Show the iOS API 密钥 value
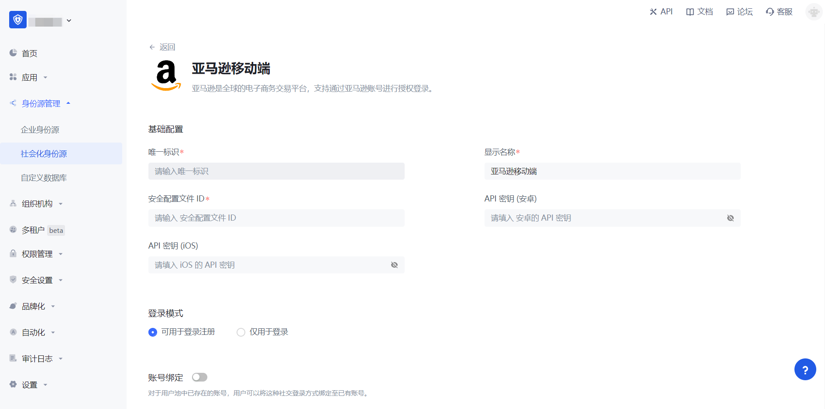Viewport: 825px width, 409px height. [394, 265]
